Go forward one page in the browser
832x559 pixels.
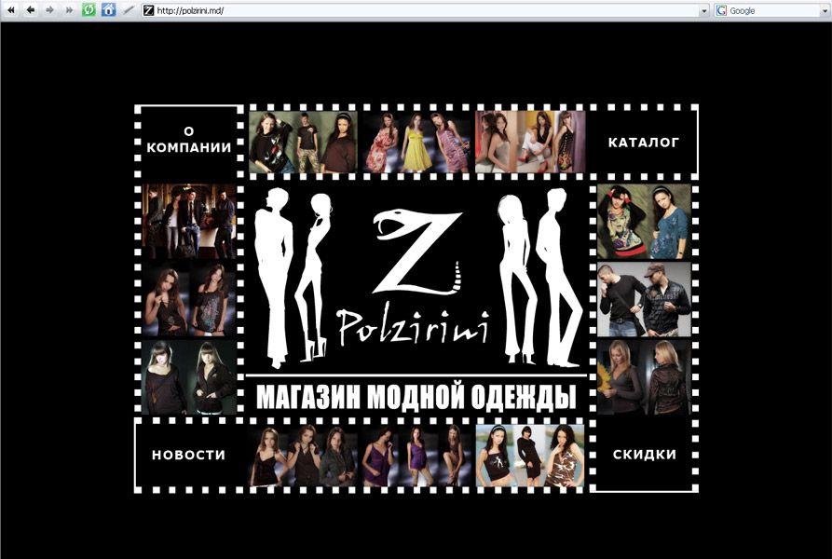point(50,10)
